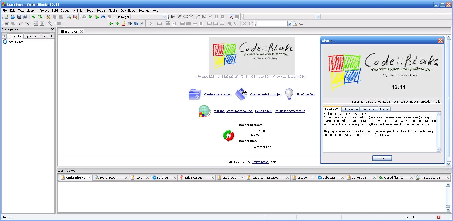Open the Debugging windows dropdown icon

pyautogui.click(x=231, y=17)
